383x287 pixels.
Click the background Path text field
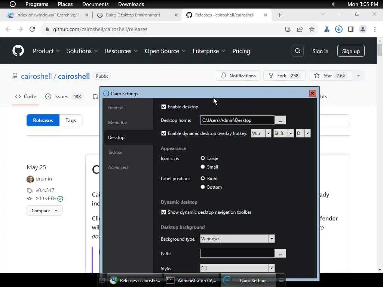[x=237, y=254]
